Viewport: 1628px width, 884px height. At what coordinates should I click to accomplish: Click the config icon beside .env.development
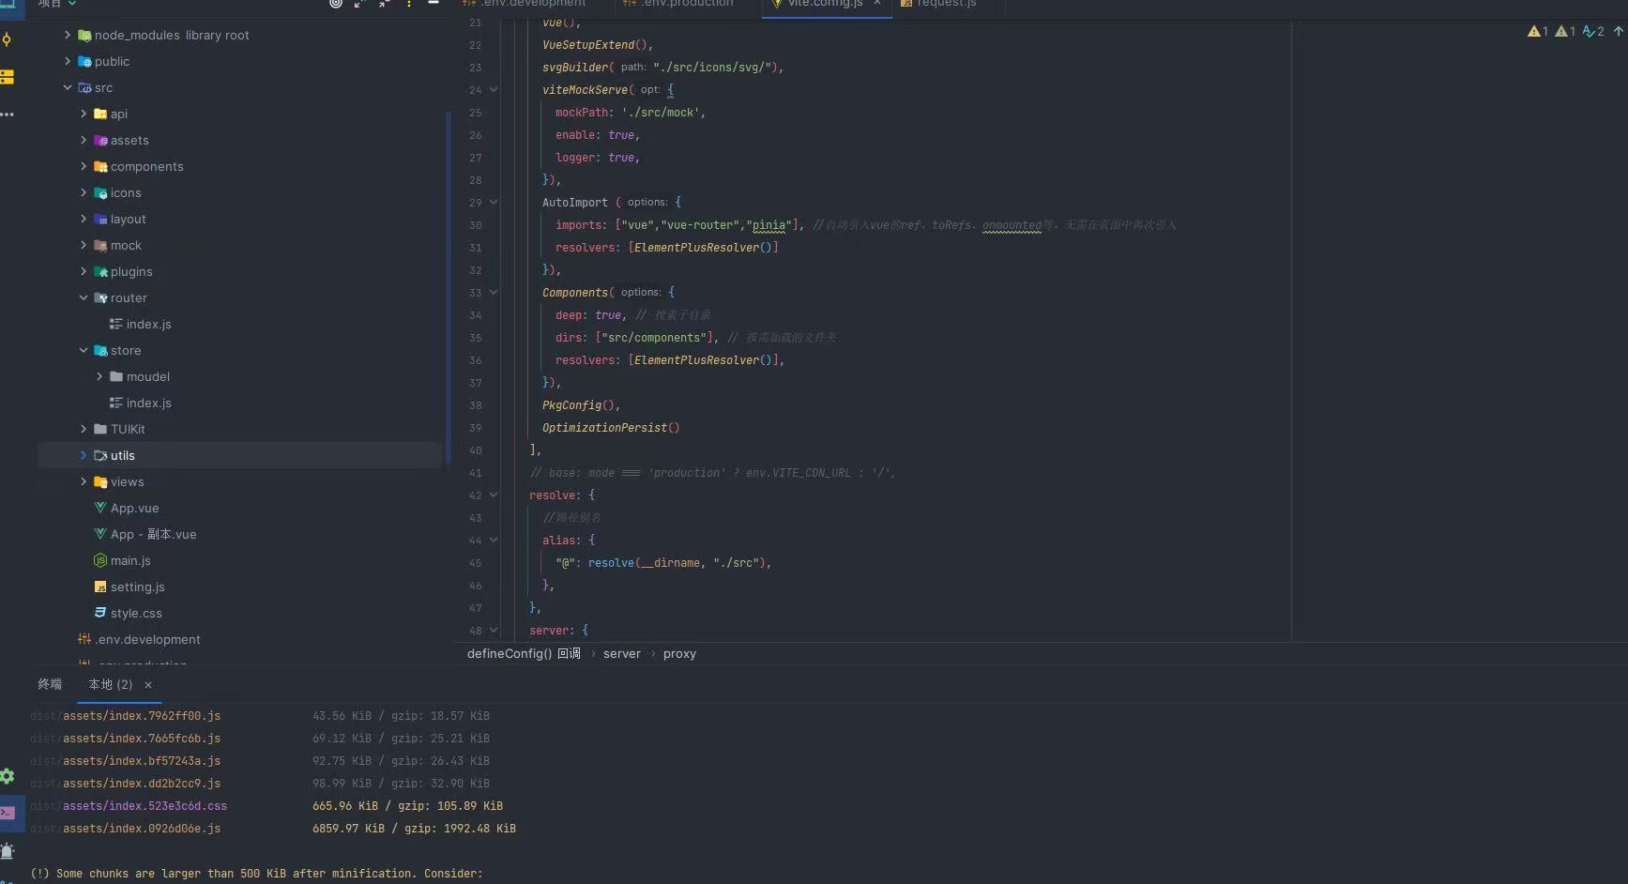(x=84, y=639)
